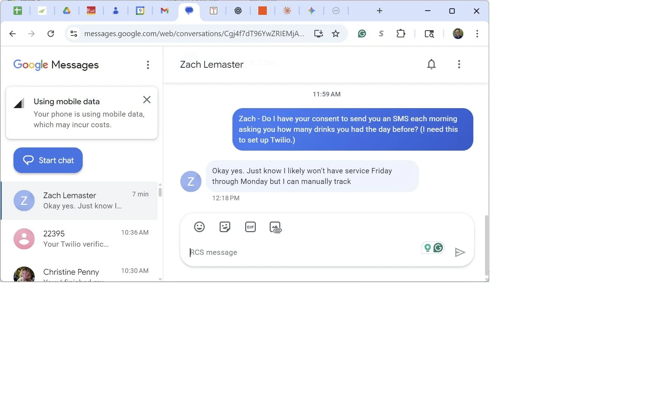This screenshot has height=403, width=661.
Task: Open Chrome three-dot menu
Action: click(477, 34)
